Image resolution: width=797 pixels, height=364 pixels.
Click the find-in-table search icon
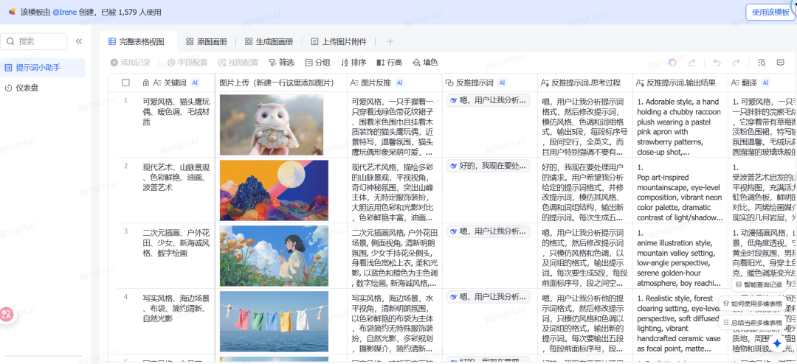coord(761,63)
